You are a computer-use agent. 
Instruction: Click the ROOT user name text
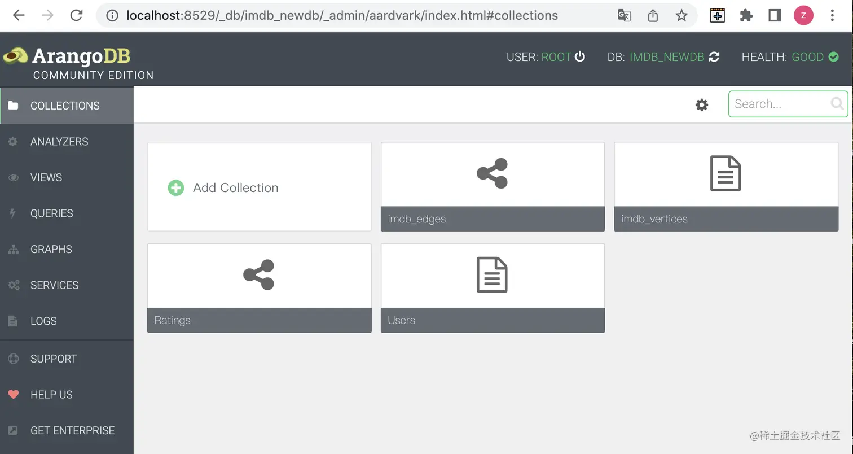point(557,57)
